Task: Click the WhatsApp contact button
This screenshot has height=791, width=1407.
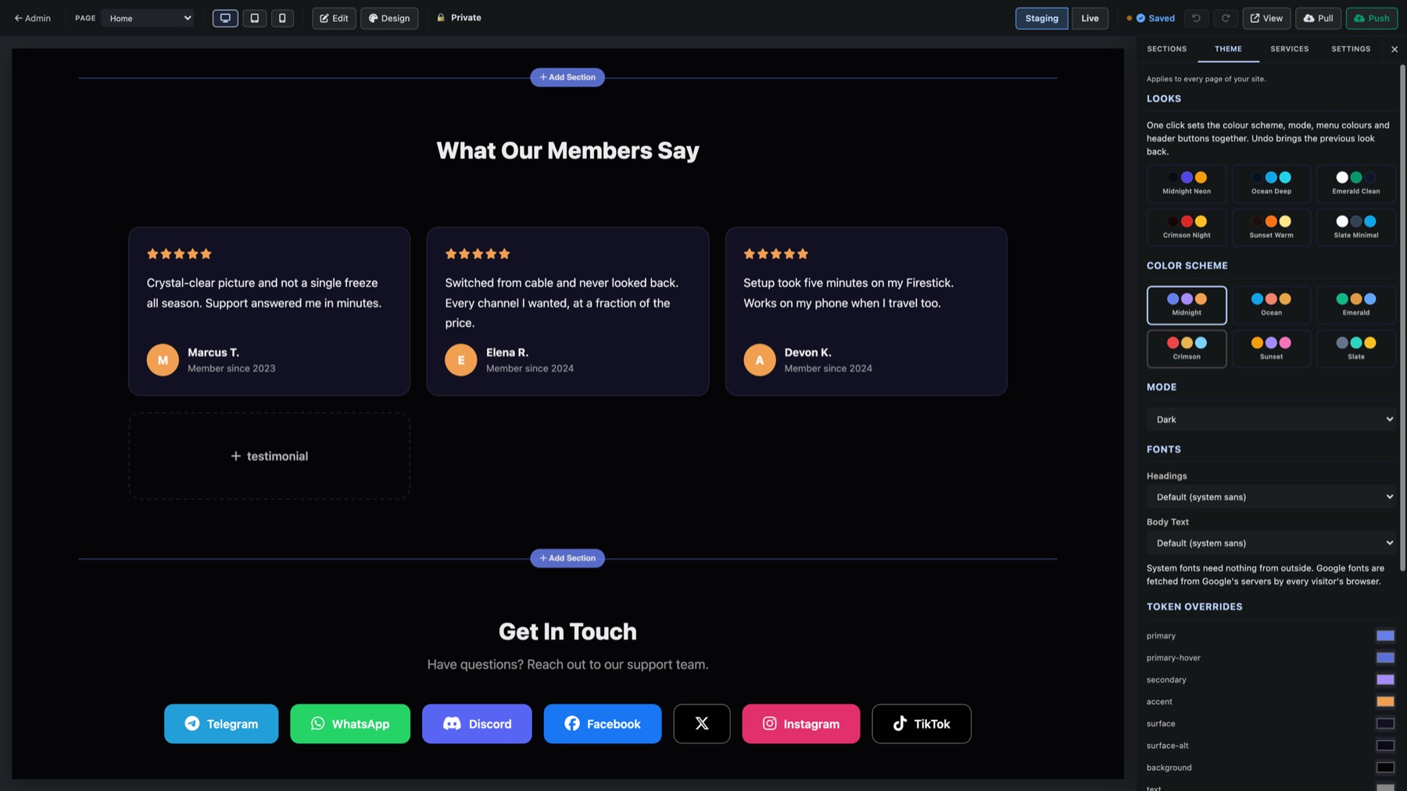Action: point(350,724)
